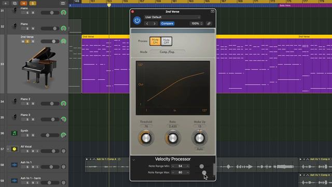
Task: Click the Ratio knob in Velocity Processor
Action: pos(173,138)
